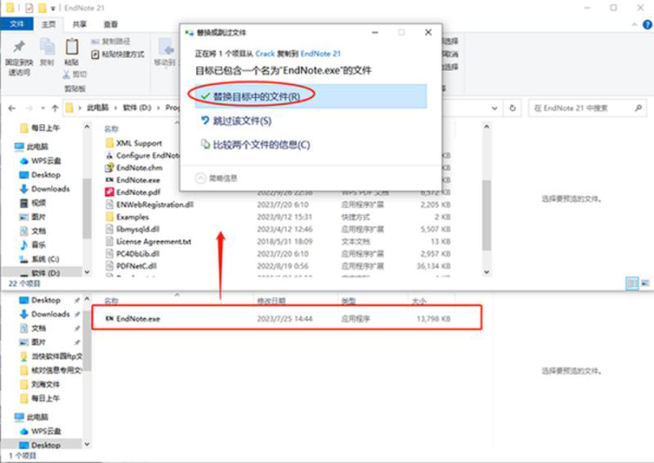Switch to the Home ribbon tab
The height and width of the screenshot is (463, 654).
coord(48,24)
